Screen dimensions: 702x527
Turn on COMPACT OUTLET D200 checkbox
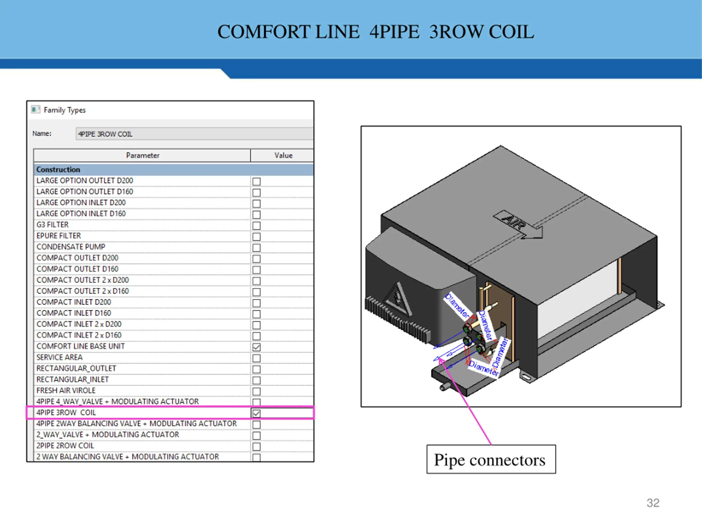pos(256,259)
